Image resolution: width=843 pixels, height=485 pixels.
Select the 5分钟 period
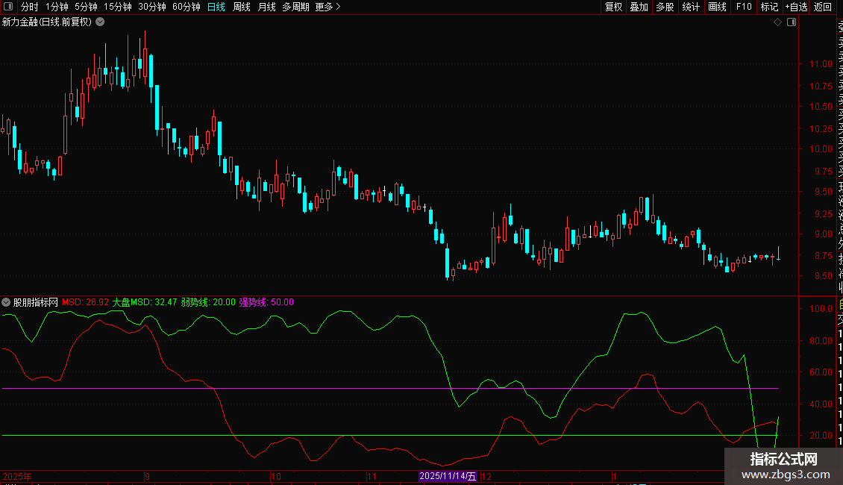pos(86,7)
